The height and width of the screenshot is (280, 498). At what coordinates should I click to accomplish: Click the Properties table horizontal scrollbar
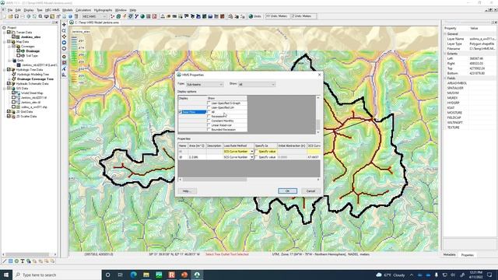pos(249,180)
